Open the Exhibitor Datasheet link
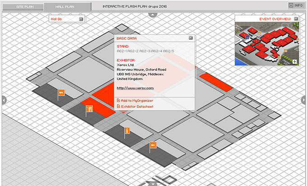 137,107
